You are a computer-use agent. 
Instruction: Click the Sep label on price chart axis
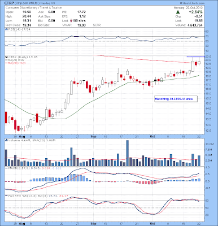(x=93, y=136)
